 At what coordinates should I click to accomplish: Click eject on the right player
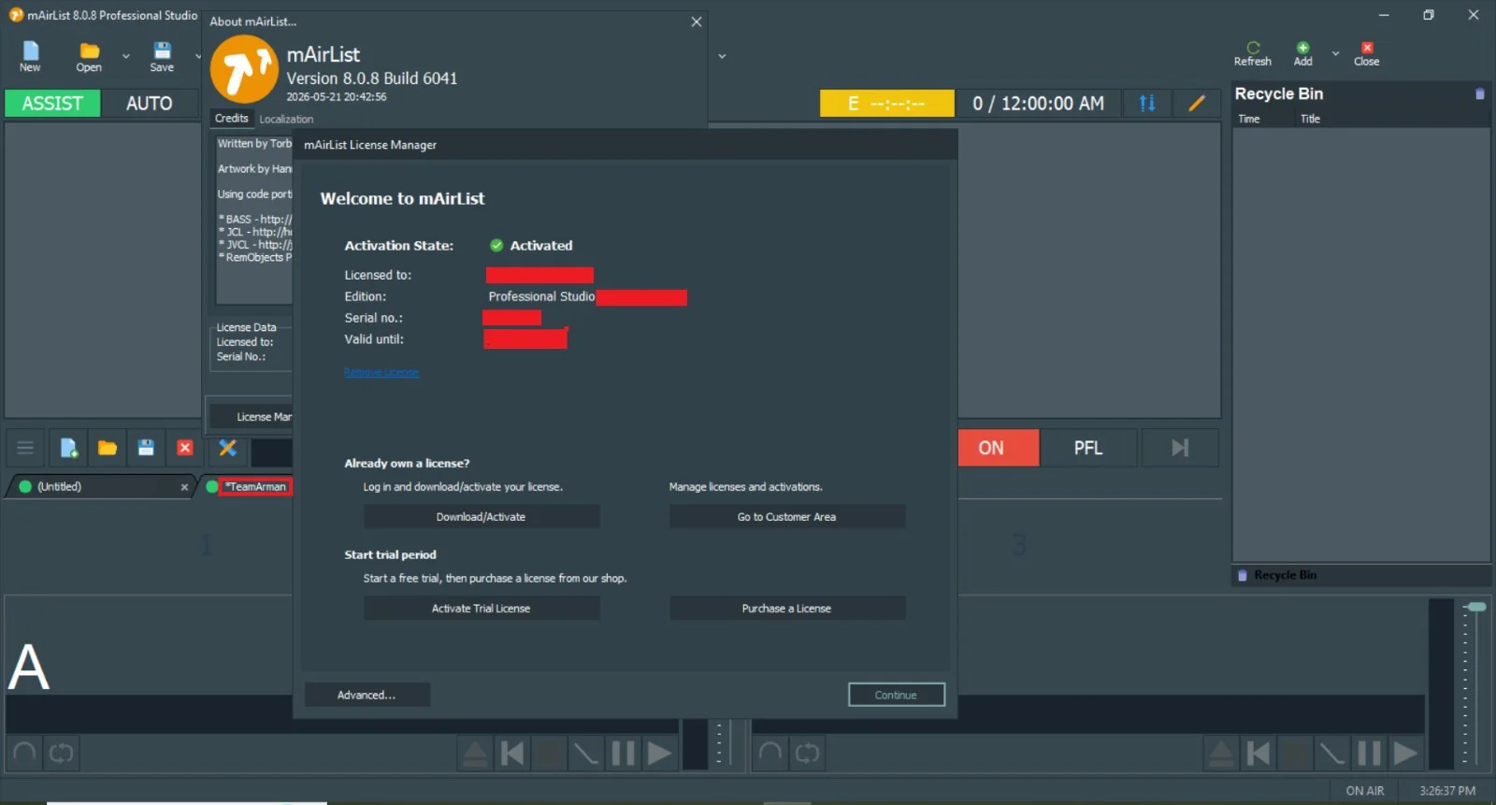pos(1221,754)
